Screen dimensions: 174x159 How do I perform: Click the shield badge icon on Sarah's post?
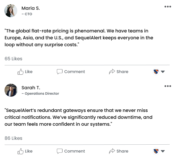click(x=156, y=151)
